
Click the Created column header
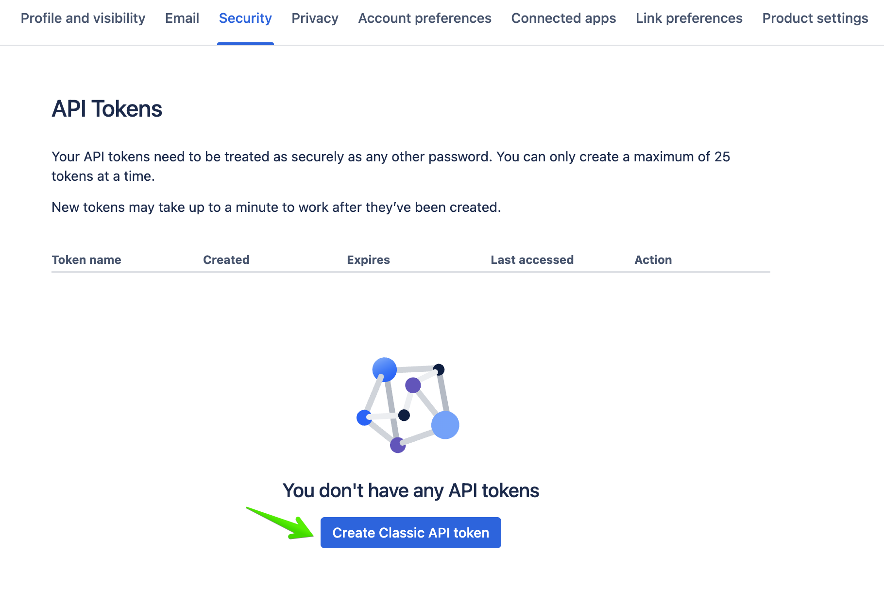click(x=226, y=260)
